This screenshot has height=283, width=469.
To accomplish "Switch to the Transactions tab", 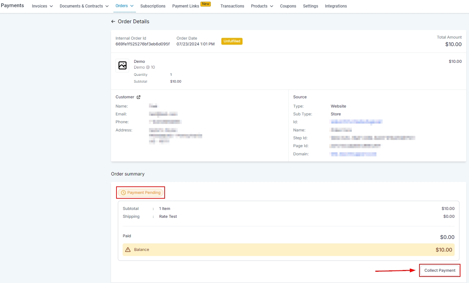I will [232, 6].
